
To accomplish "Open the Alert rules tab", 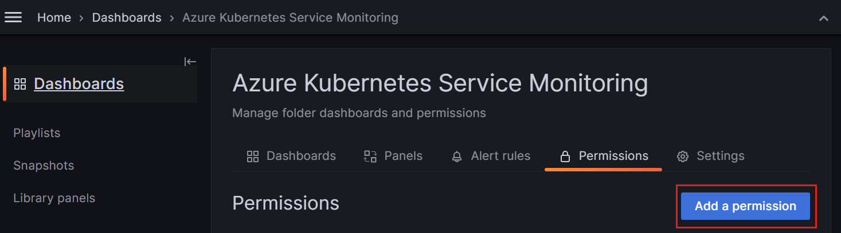I will click(x=491, y=156).
